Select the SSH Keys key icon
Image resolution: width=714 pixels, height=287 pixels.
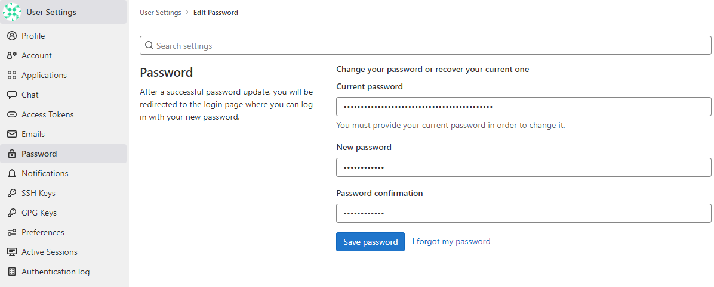[x=13, y=193]
